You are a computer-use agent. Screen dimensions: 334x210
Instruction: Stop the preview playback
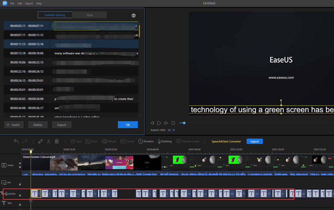tap(173, 123)
